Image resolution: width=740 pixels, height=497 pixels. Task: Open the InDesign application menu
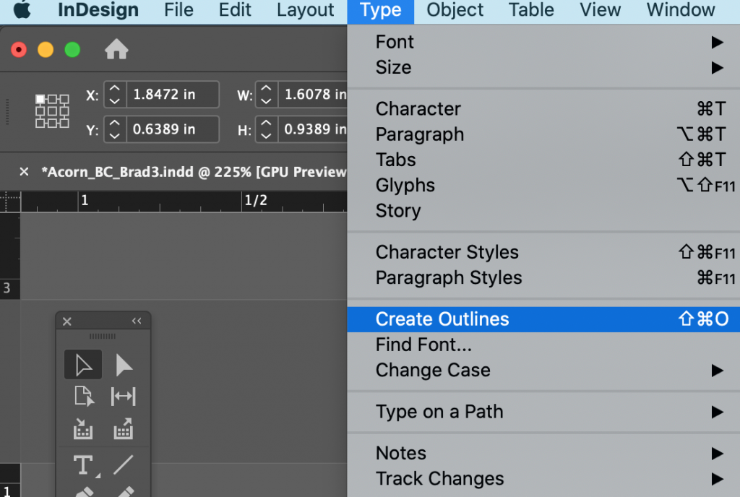tap(98, 10)
